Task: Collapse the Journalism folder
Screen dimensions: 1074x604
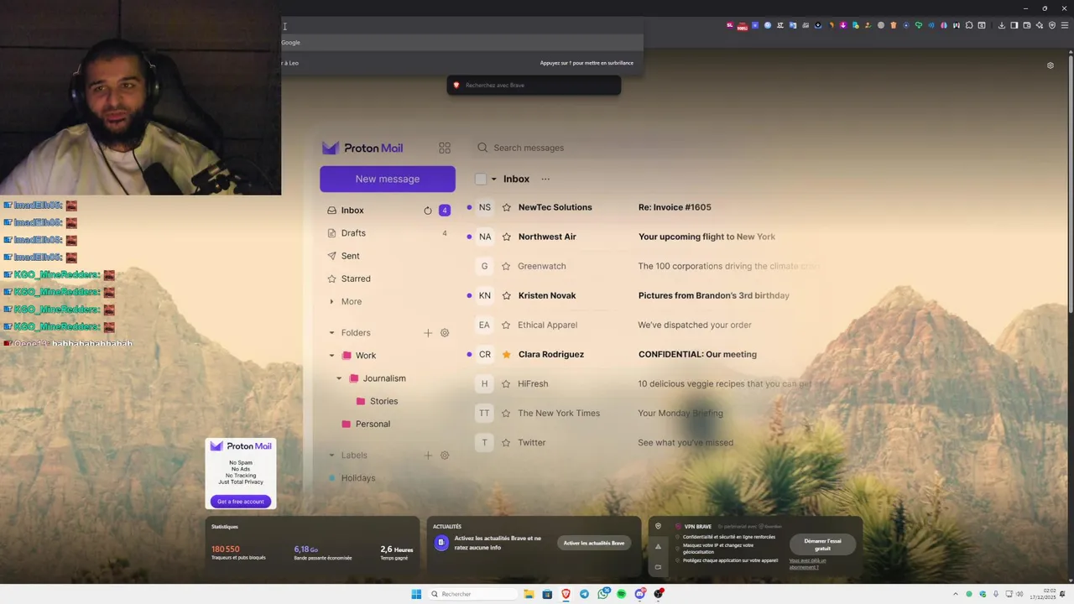Action: (339, 378)
